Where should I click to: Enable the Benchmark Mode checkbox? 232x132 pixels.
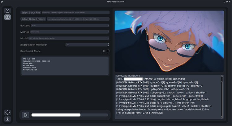point(104,51)
